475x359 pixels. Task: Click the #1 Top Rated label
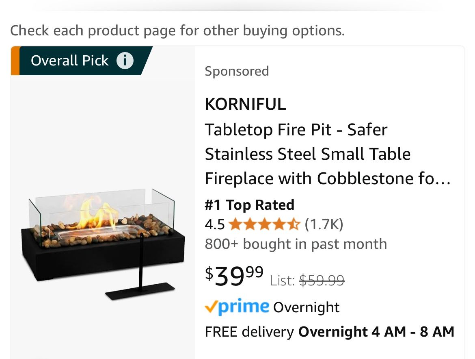pos(249,205)
